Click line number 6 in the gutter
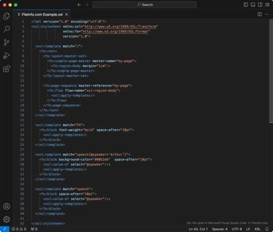The height and width of the screenshot is (232, 273). 23,46
